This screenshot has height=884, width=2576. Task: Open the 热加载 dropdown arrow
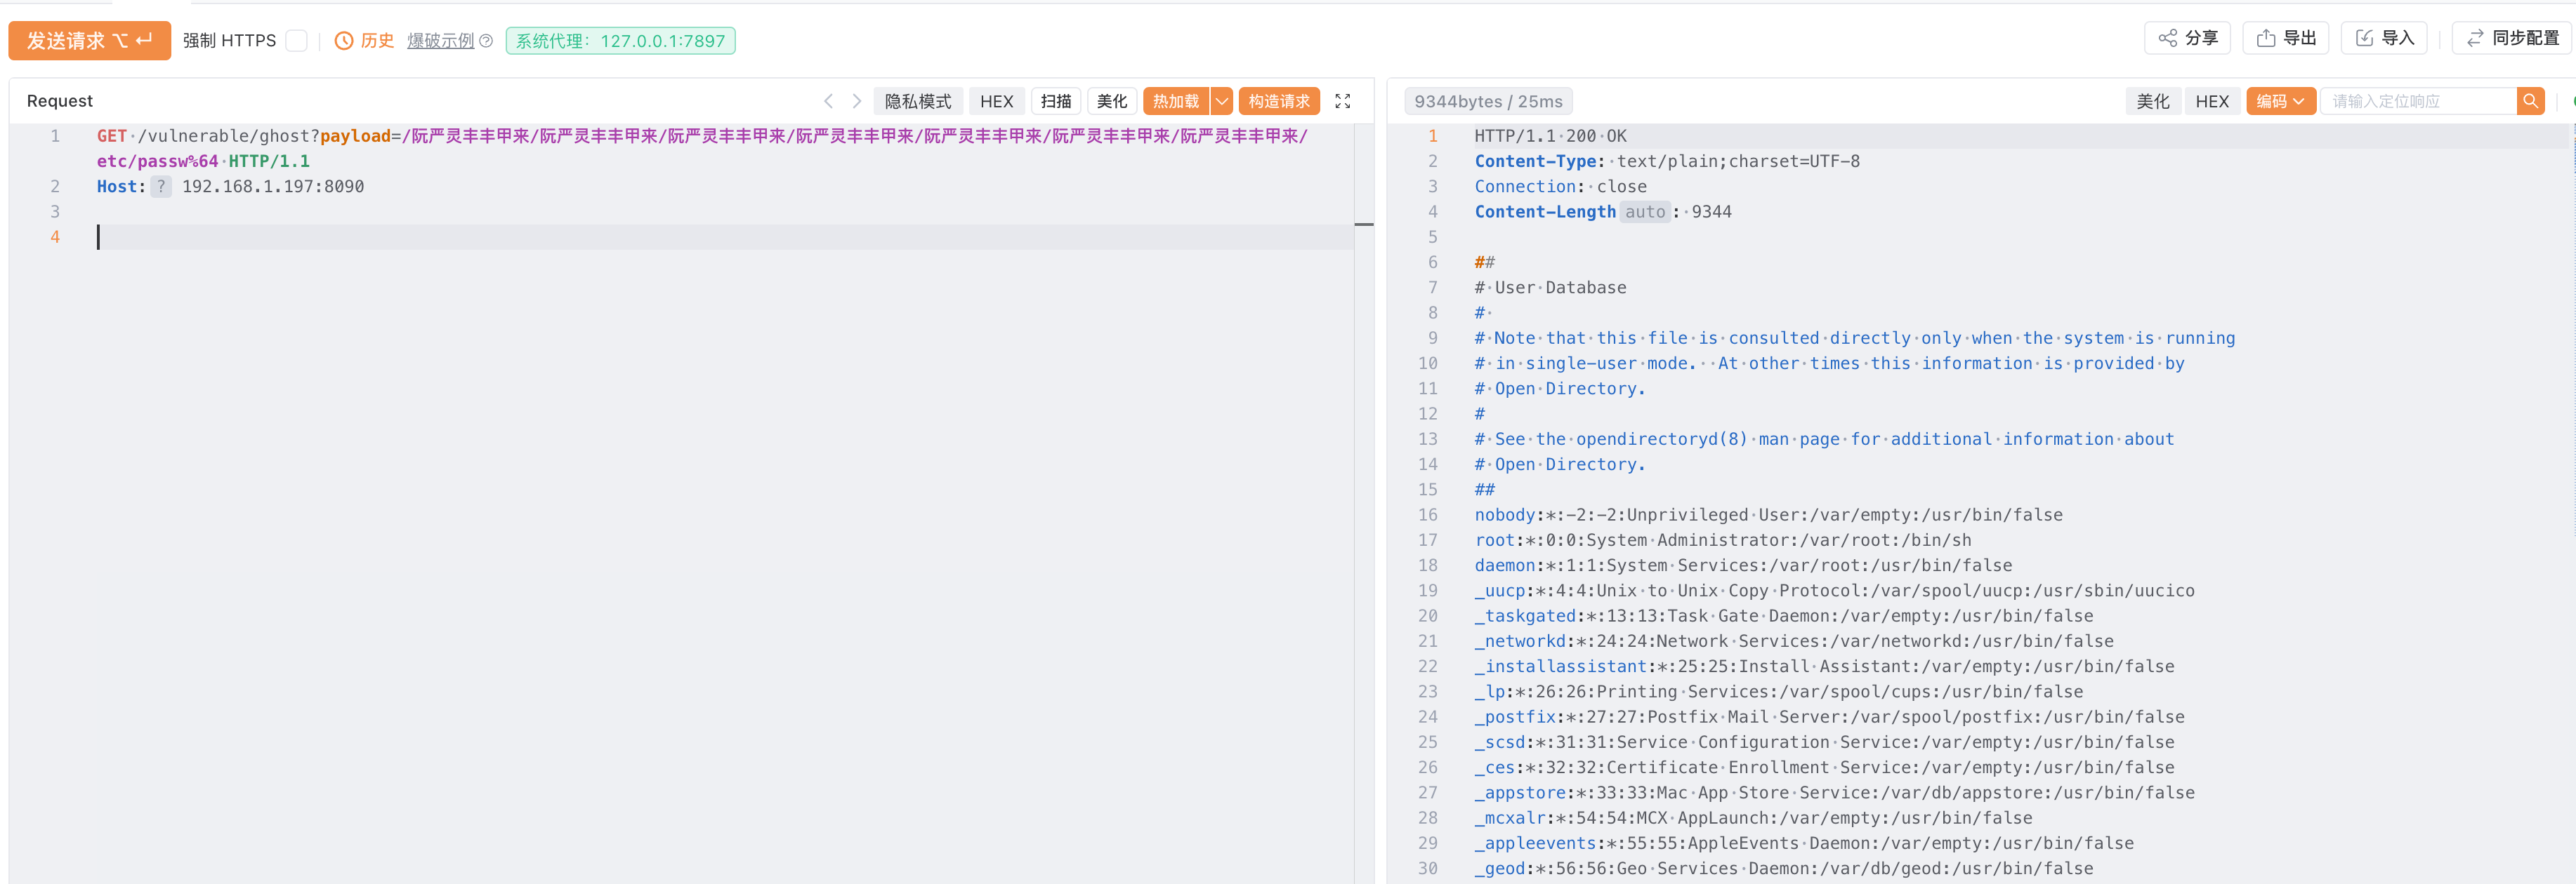click(x=1221, y=101)
